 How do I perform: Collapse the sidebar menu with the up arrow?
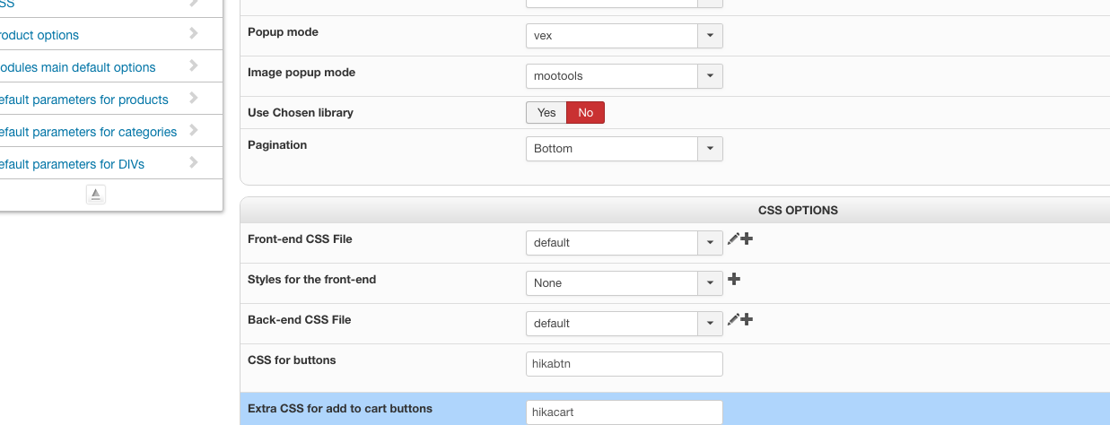(x=96, y=194)
